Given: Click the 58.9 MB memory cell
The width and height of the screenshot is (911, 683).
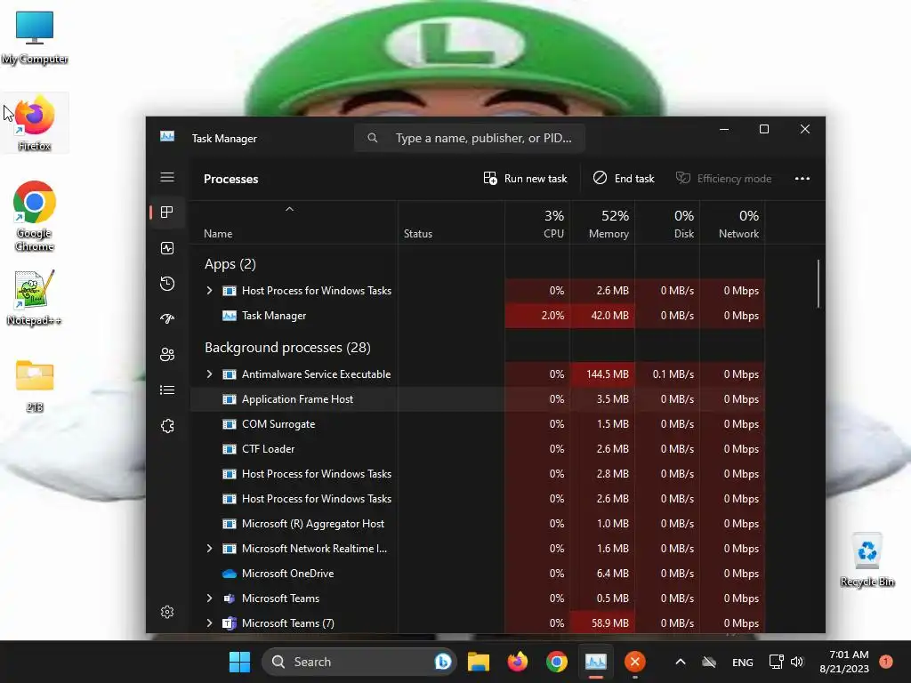Looking at the screenshot, I should coord(602,623).
